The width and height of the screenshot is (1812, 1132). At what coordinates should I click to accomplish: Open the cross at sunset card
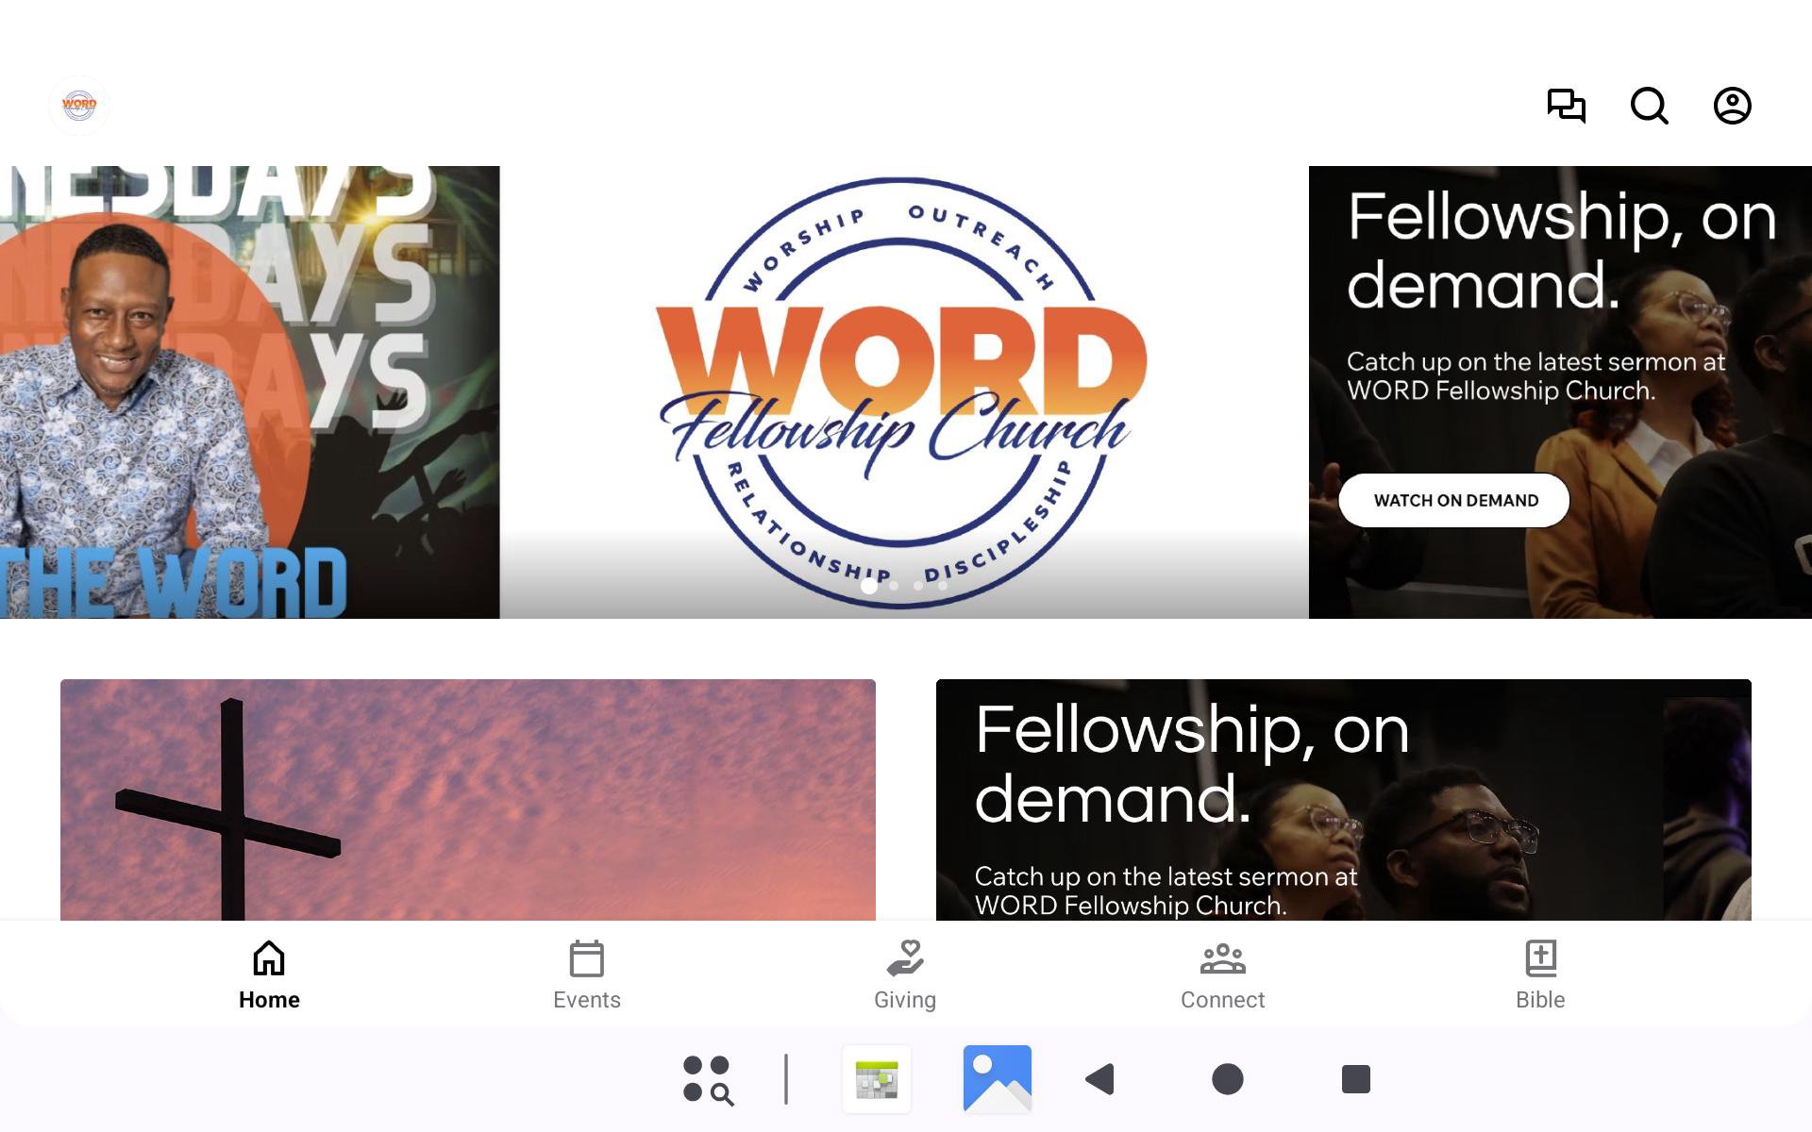tap(468, 800)
